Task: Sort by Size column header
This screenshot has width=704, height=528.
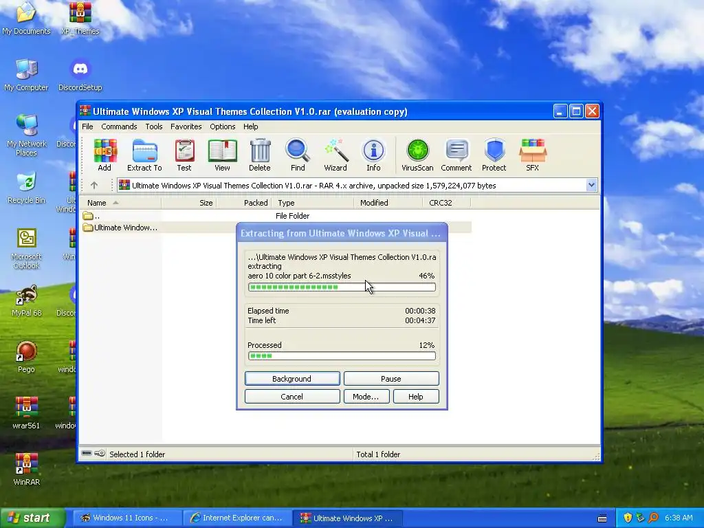Action: click(189, 203)
